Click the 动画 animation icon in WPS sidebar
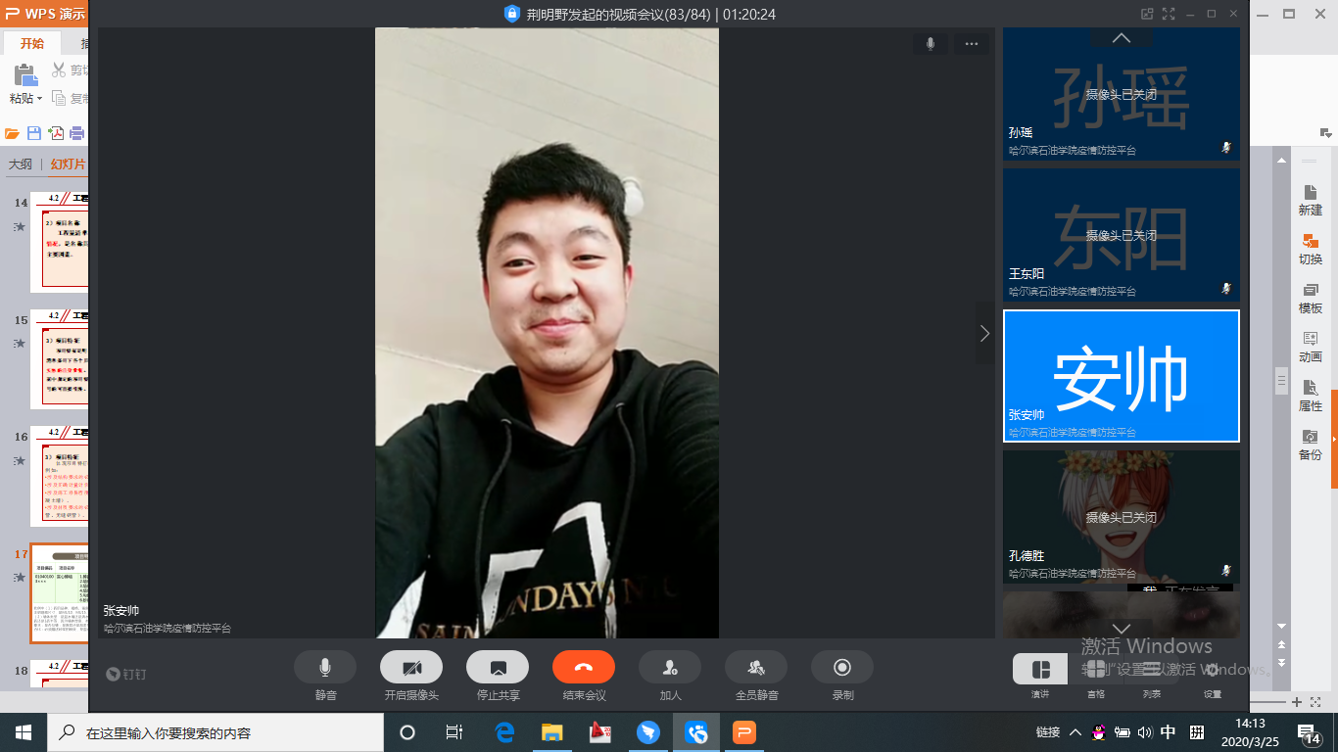Image resolution: width=1338 pixels, height=752 pixels. (x=1310, y=345)
